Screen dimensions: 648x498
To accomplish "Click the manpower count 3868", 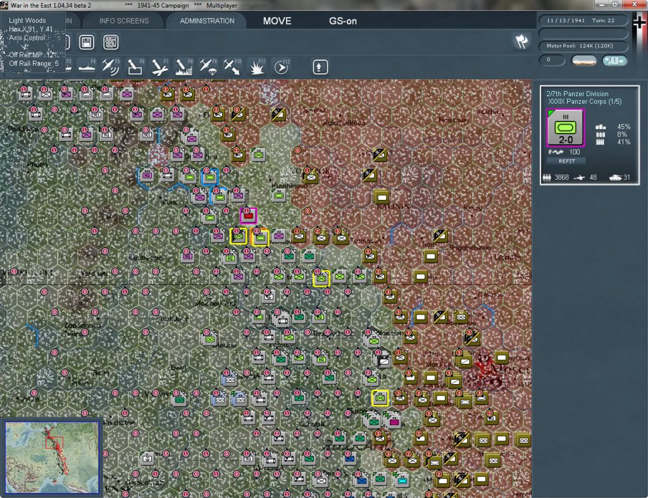I will tap(562, 178).
